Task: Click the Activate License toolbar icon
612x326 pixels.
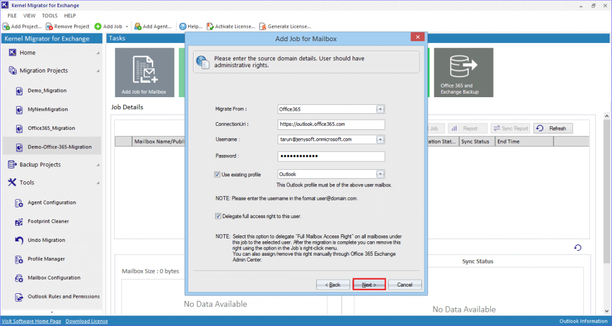Action: [x=210, y=26]
